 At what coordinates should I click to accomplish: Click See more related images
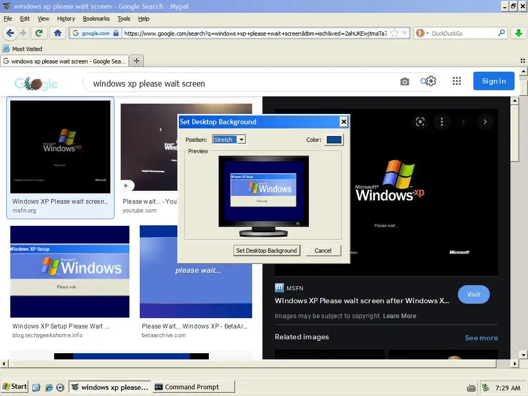click(x=481, y=338)
